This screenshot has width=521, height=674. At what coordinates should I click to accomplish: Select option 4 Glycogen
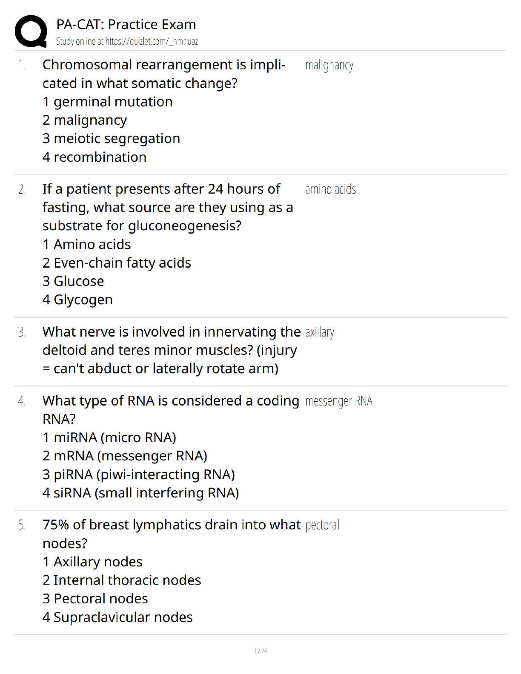[77, 300]
